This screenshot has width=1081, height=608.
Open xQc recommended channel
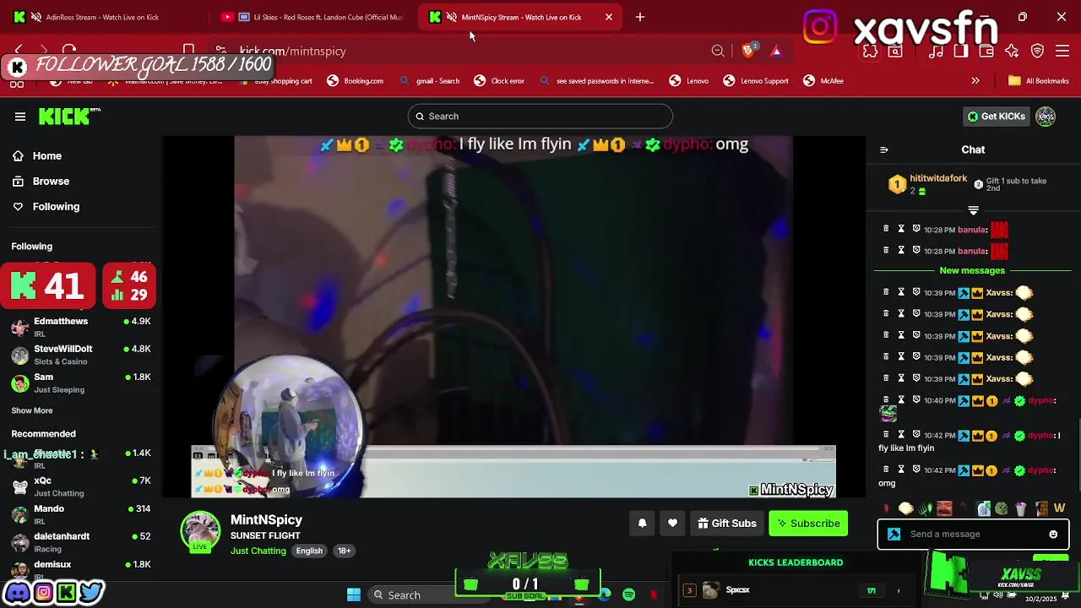[81, 486]
